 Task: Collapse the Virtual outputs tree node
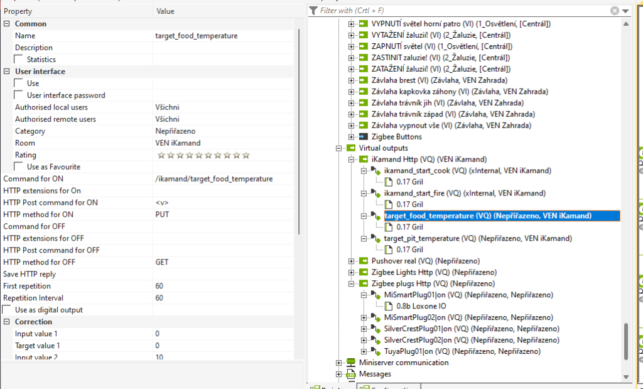tap(338, 148)
